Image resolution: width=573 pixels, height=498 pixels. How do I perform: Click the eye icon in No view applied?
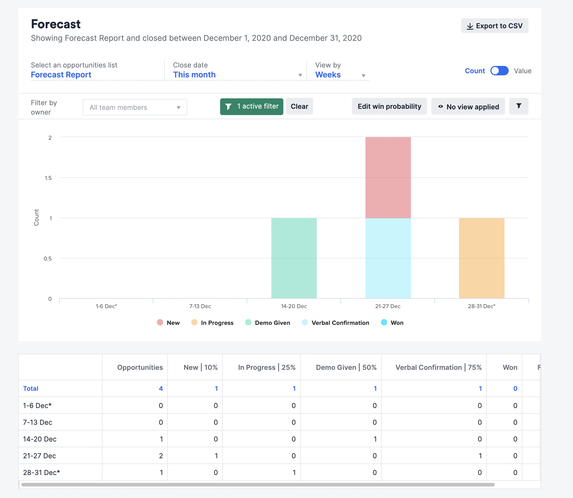click(440, 106)
